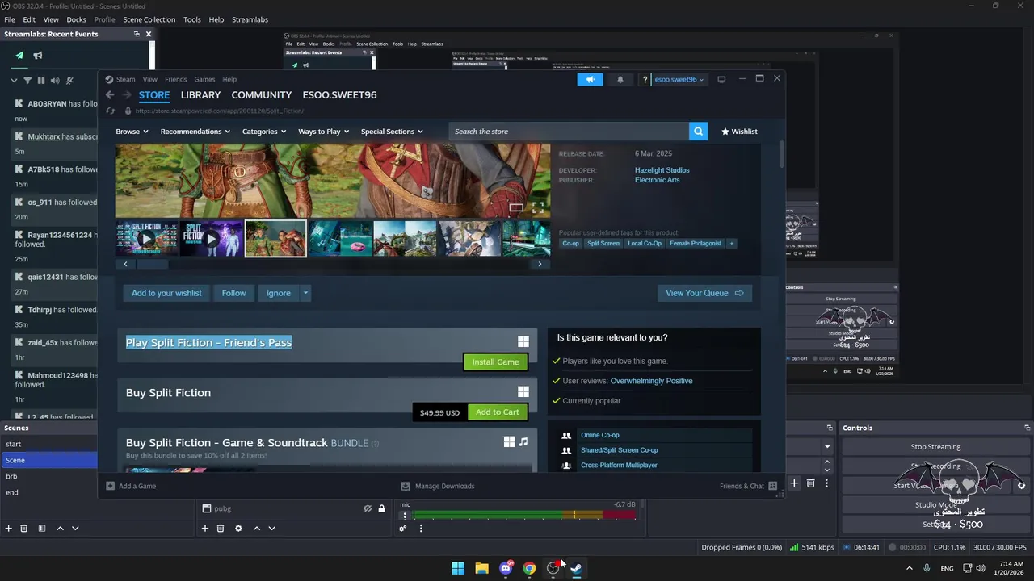This screenshot has height=581, width=1034.
Task: Click the Windows Start button
Action: point(458,568)
